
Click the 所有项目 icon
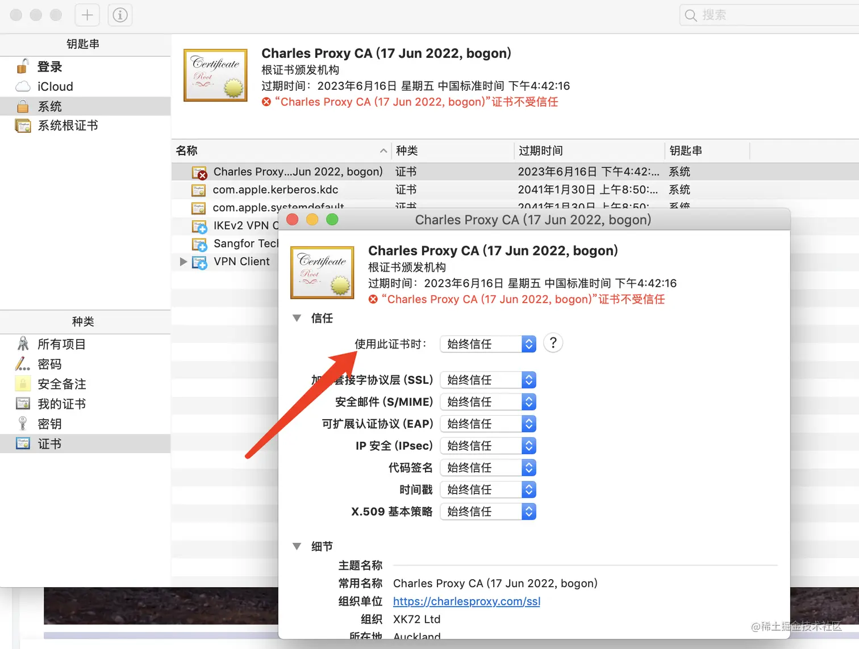pyautogui.click(x=23, y=344)
